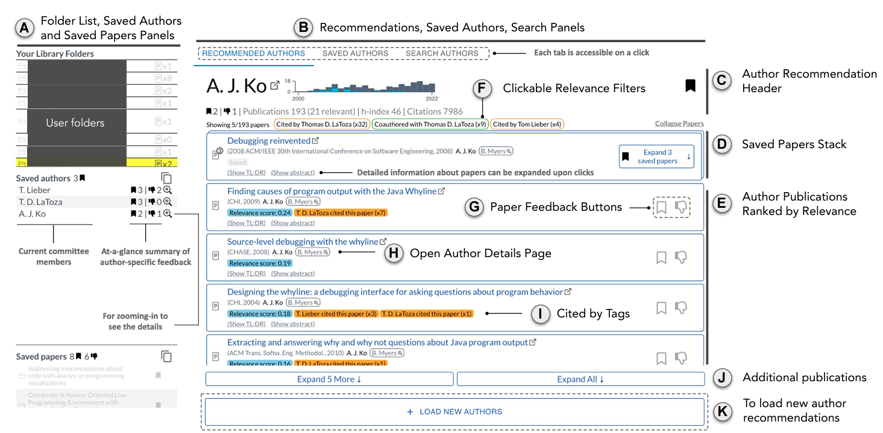Show abstract for Designing the whyline paper
Screen dimensions: 883x433
click(x=293, y=324)
